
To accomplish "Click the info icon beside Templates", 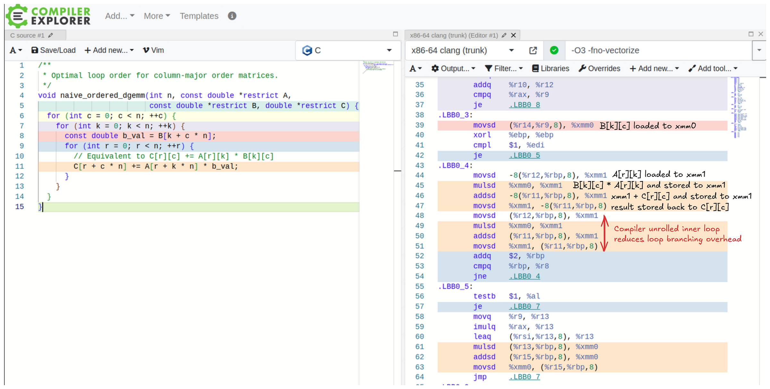I will click(232, 16).
